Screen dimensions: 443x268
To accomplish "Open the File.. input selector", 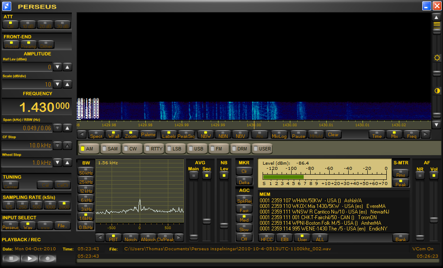I will click(x=62, y=226).
